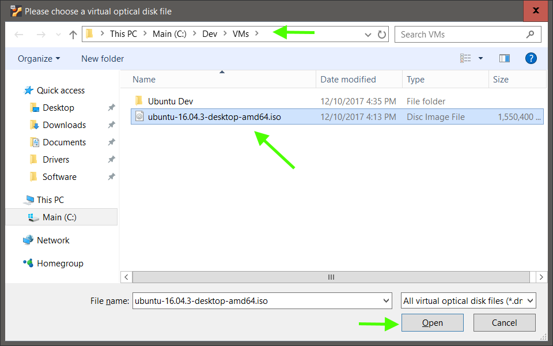Open the recent locations dropdown arrow
The height and width of the screenshot is (346, 553).
pos(59,35)
